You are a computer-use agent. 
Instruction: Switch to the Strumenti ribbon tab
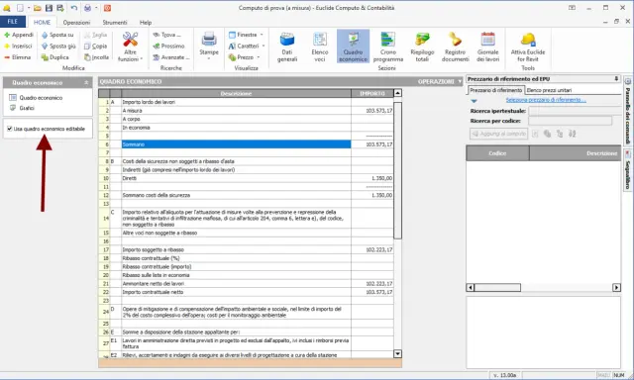(x=115, y=23)
